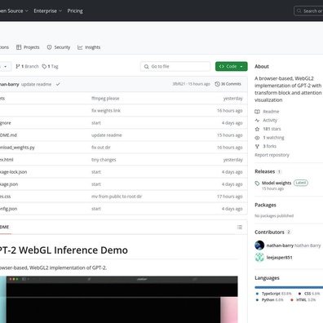323x323 pixels.
Task: Click the watching eye icon
Action: tap(257, 138)
